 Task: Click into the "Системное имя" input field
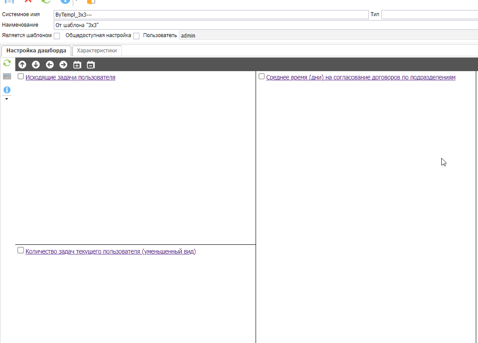coord(211,15)
